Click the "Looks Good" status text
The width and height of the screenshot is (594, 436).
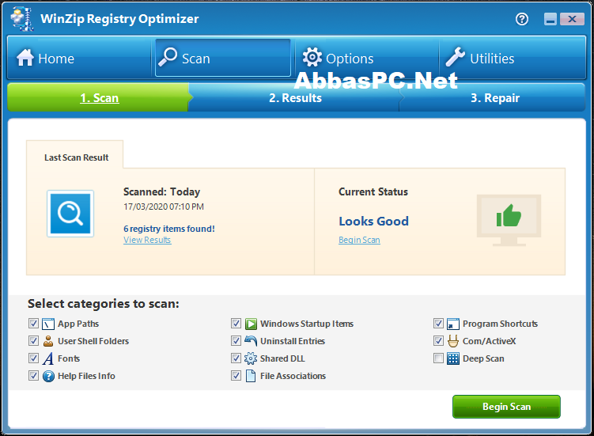373,221
